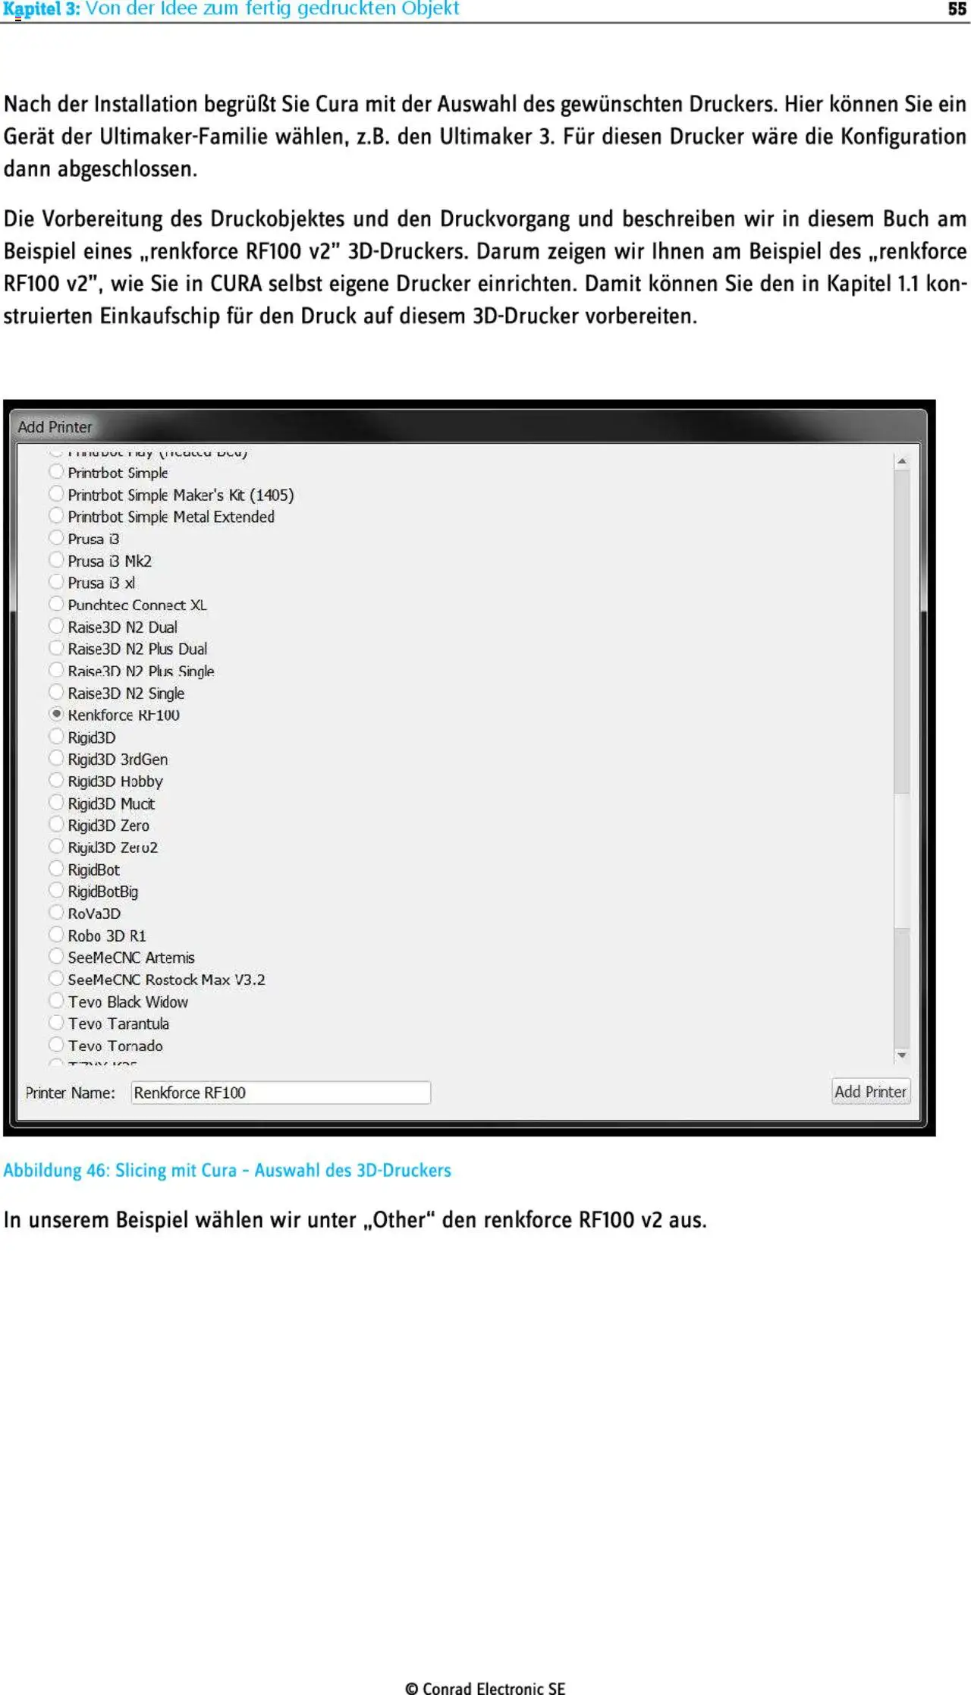The image size is (971, 1695).
Task: Choose the Tevo Black Widow printer
Action: [56, 1000]
